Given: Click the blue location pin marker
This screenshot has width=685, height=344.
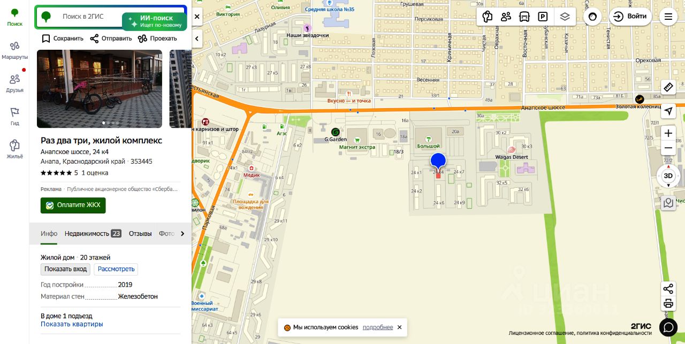Looking at the screenshot, I should click(x=438, y=163).
